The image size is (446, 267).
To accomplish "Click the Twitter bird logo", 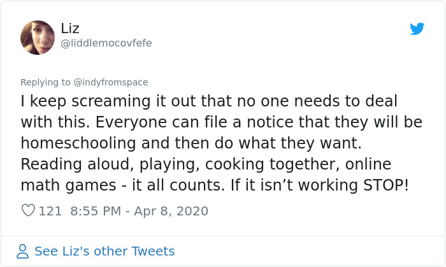I will [417, 29].
